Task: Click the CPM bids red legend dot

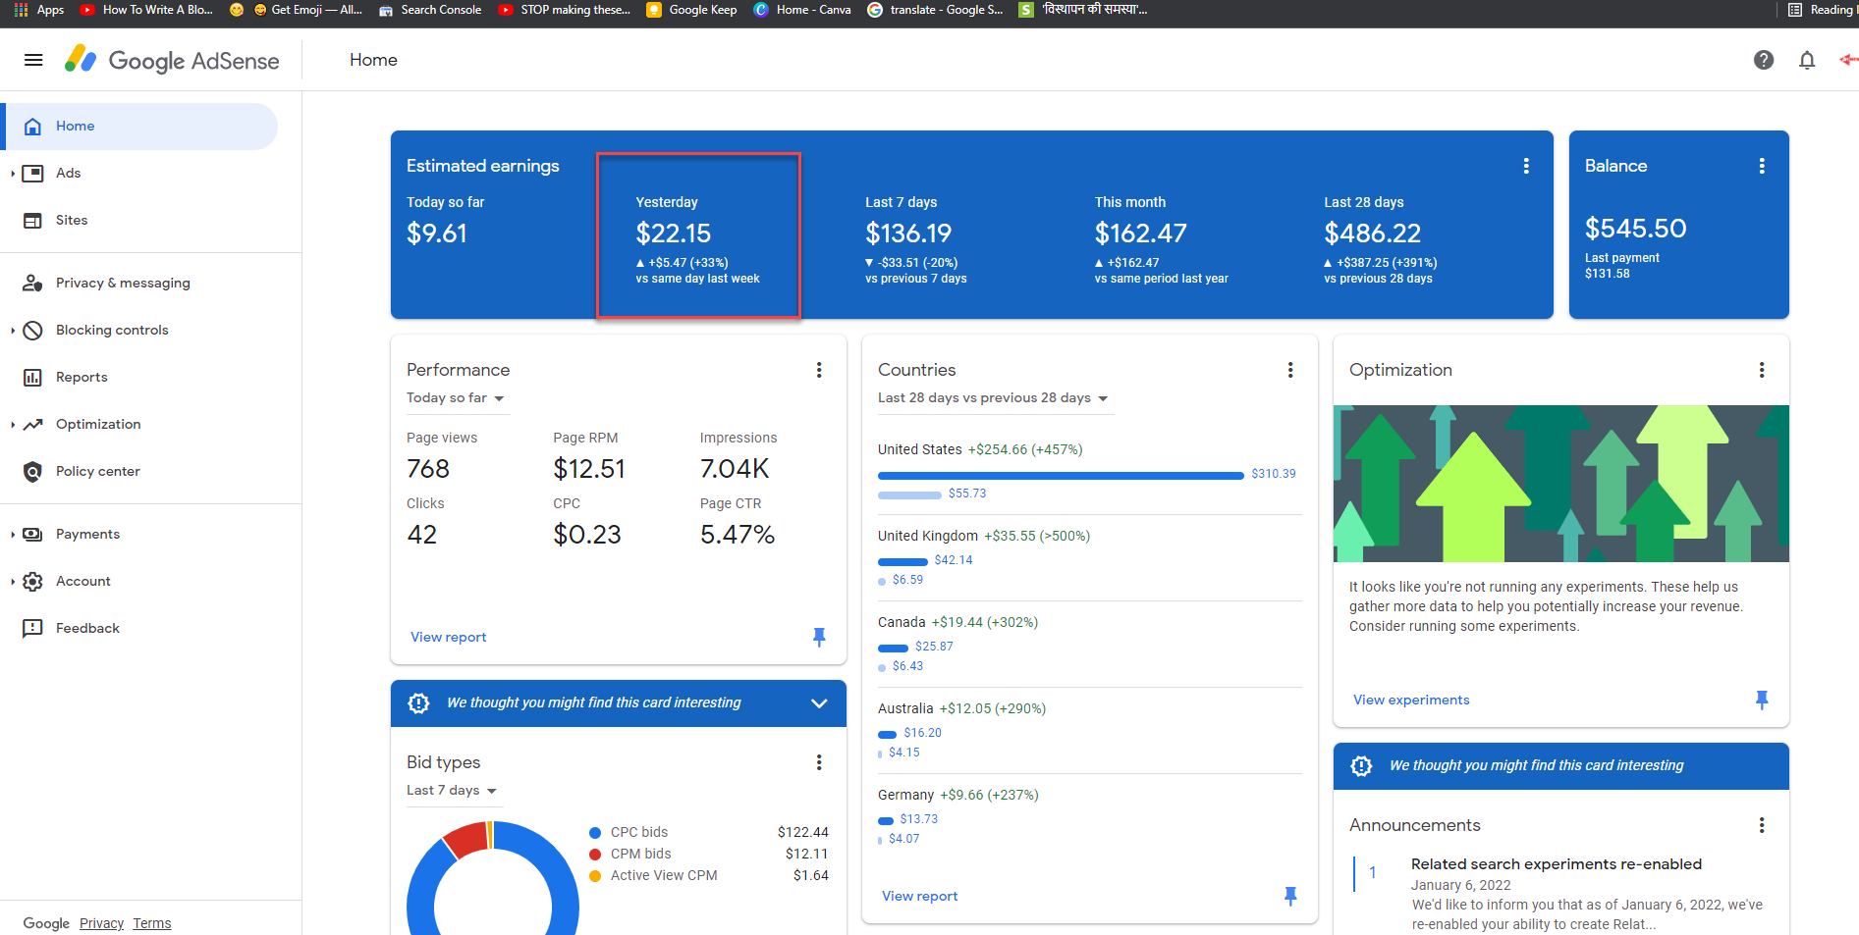Action: click(595, 854)
